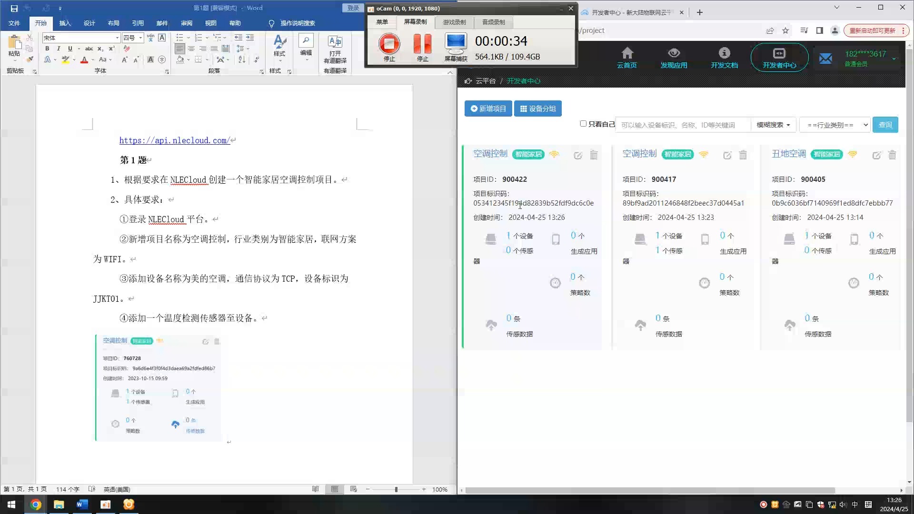Click the Find magnifier editing icon
This screenshot has width=914, height=514.
coord(306,41)
